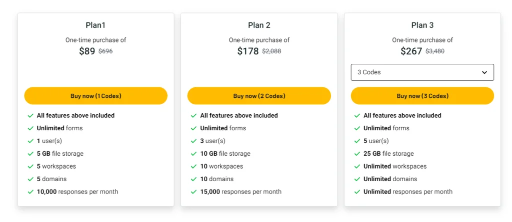Image resolution: width=512 pixels, height=222 pixels.
Task: Click checkmark next to 'Unlimited domains'
Action: 357,179
